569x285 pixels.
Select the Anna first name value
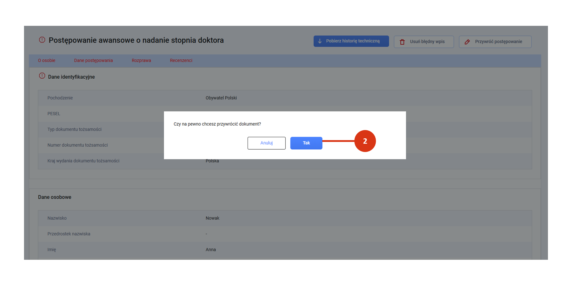click(211, 250)
